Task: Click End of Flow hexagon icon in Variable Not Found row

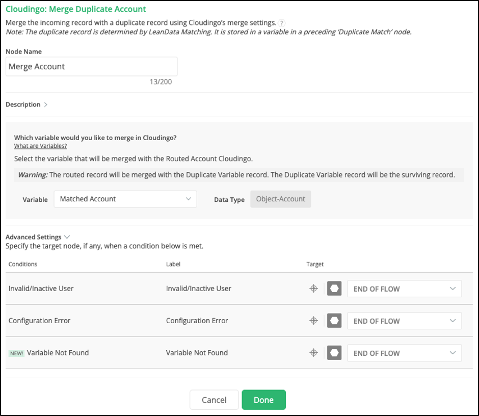Action: click(334, 353)
